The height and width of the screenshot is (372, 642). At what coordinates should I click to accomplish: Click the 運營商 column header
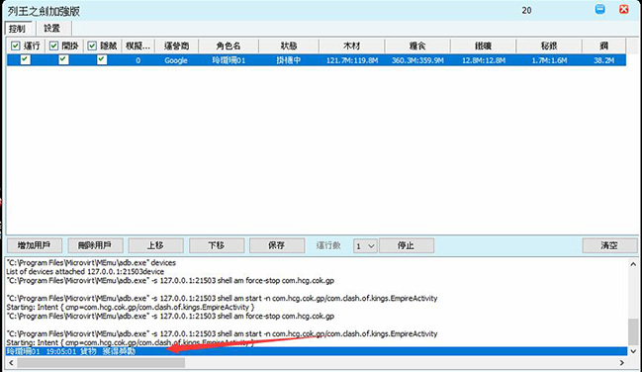click(x=176, y=46)
